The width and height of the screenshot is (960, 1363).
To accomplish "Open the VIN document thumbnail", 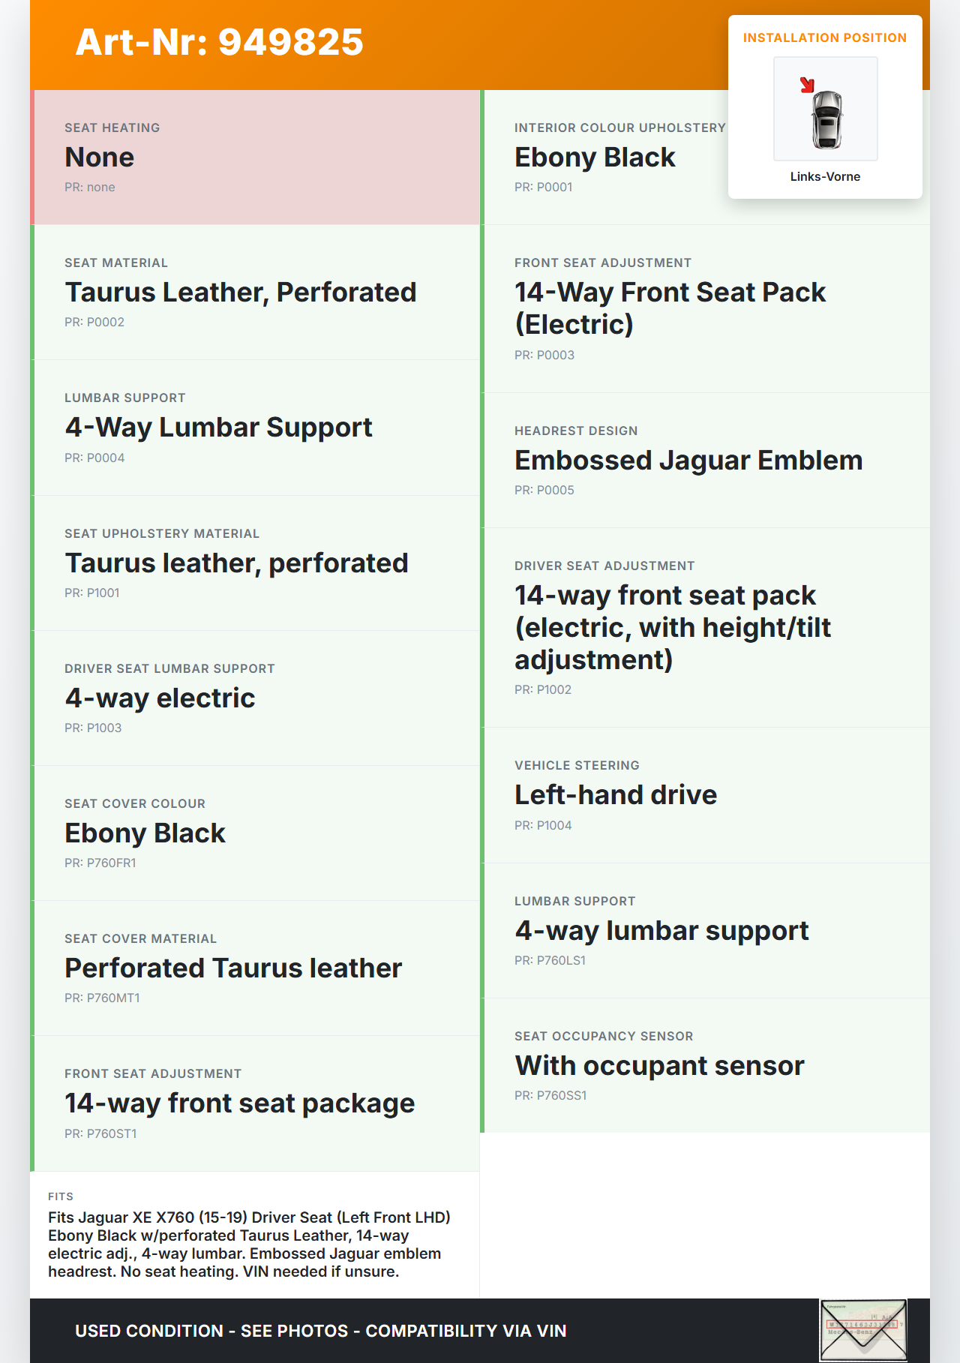I will click(863, 1330).
